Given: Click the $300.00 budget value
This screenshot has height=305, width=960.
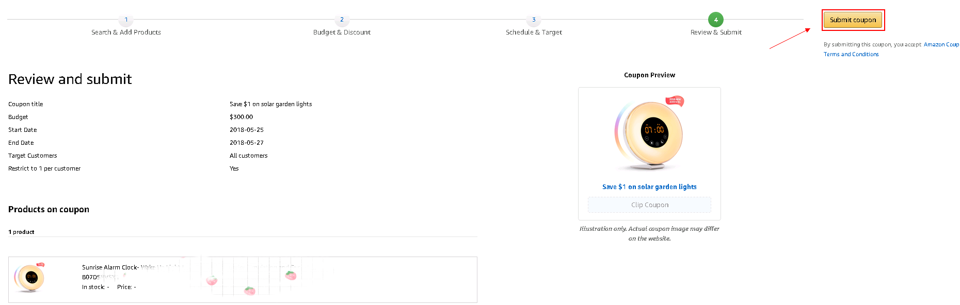Looking at the screenshot, I should click(x=241, y=117).
